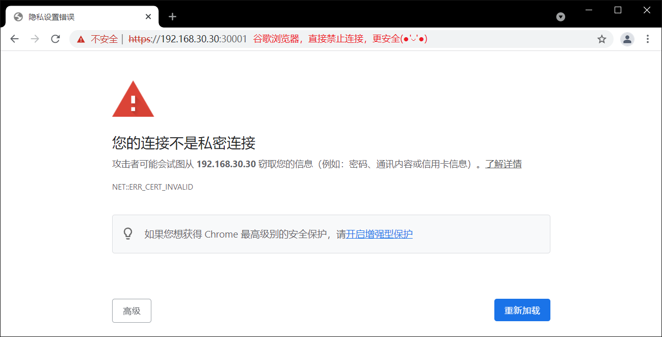The width and height of the screenshot is (662, 337).
Task: Open the user profile avatar
Action: [x=627, y=39]
